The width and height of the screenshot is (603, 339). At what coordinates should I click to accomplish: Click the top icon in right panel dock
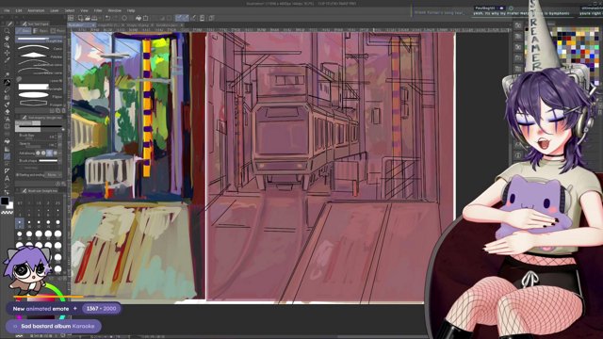(518, 25)
